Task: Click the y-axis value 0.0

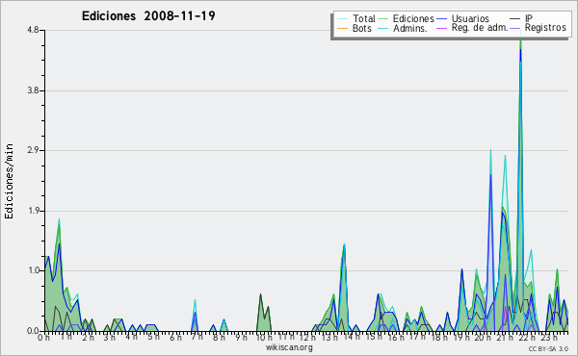Action: [33, 331]
